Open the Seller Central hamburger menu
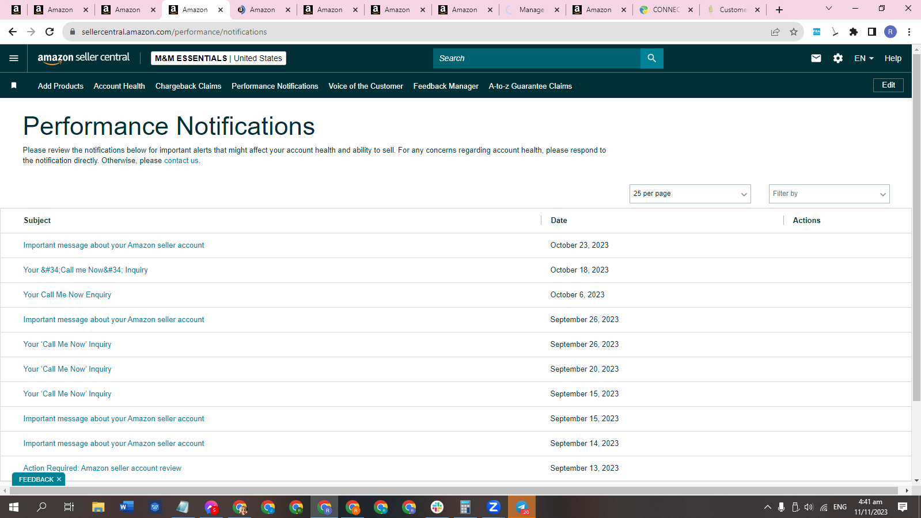921x518 pixels. [14, 58]
